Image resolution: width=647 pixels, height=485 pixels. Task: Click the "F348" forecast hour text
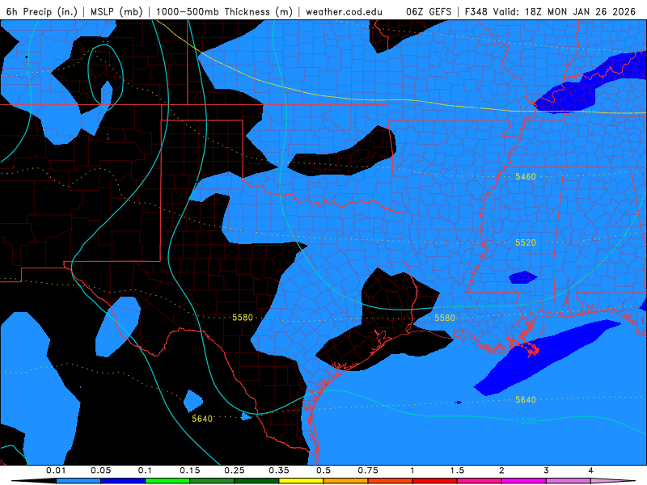point(476,11)
